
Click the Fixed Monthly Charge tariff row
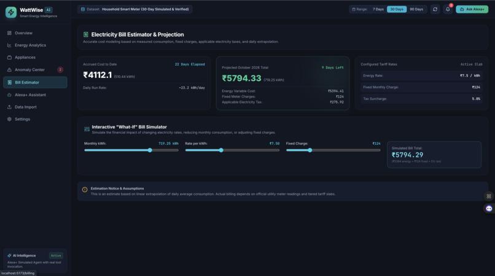(x=421, y=87)
